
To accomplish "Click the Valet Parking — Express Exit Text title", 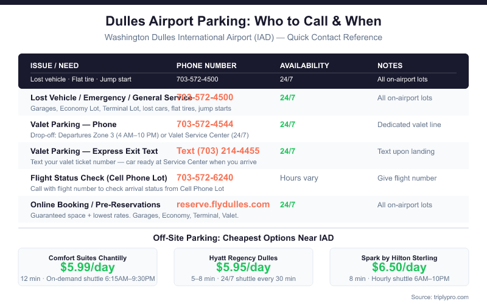I will 94,151.
